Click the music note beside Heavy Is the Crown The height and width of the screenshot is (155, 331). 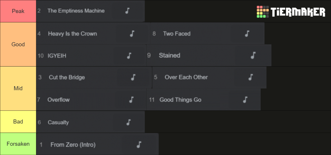click(132, 34)
